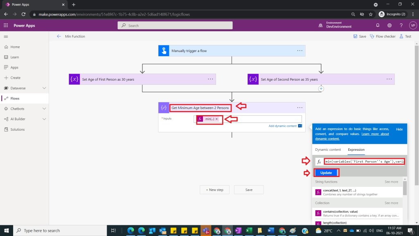Click the New step button
The image size is (419, 236).
coord(215,190)
